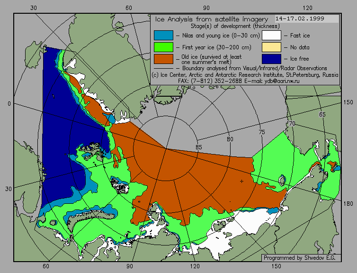Click the top longitude label 120
The width and height of the screenshot is (357, 273).
coord(308,8)
